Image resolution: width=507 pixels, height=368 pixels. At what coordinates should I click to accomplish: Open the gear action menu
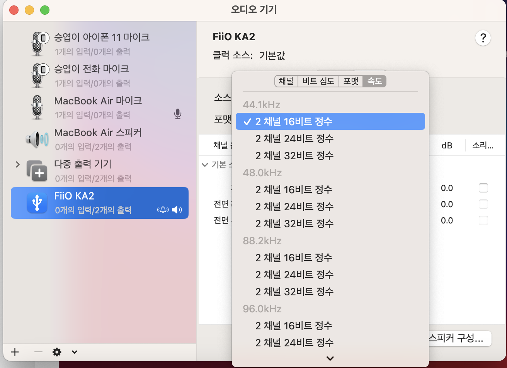click(57, 352)
